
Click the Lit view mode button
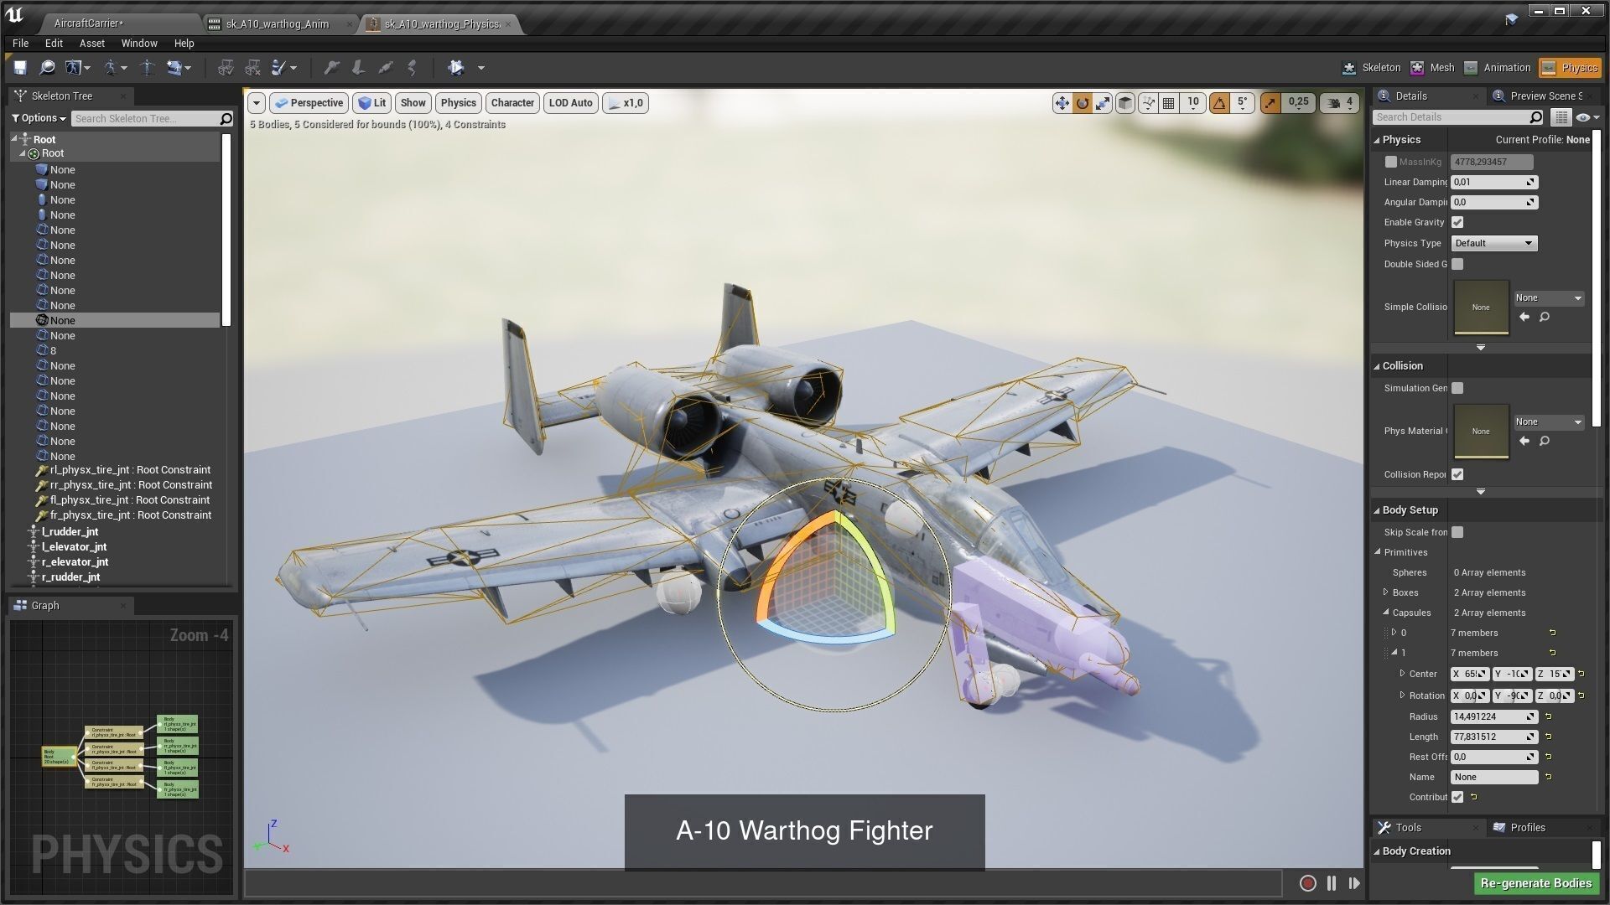click(x=371, y=103)
